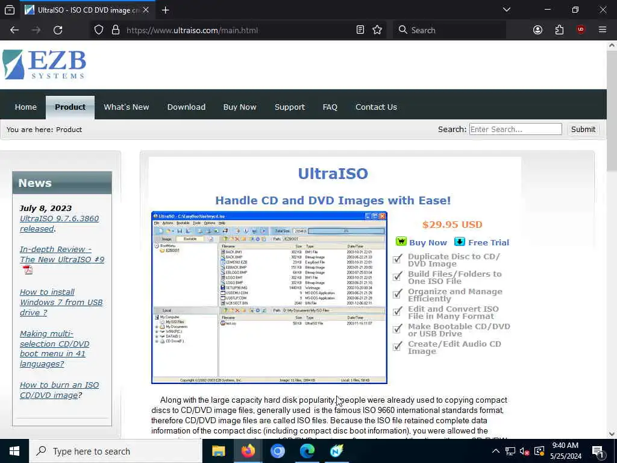Image resolution: width=617 pixels, height=463 pixels.
Task: Show hidden system tray icons
Action: coord(496,451)
